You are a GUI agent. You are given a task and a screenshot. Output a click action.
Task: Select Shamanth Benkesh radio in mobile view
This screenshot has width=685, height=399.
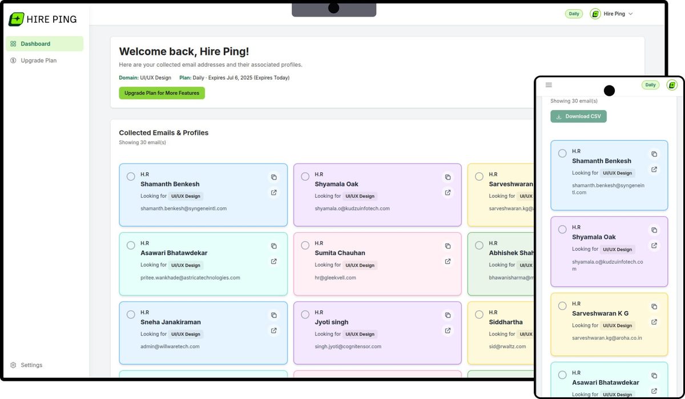(562, 153)
